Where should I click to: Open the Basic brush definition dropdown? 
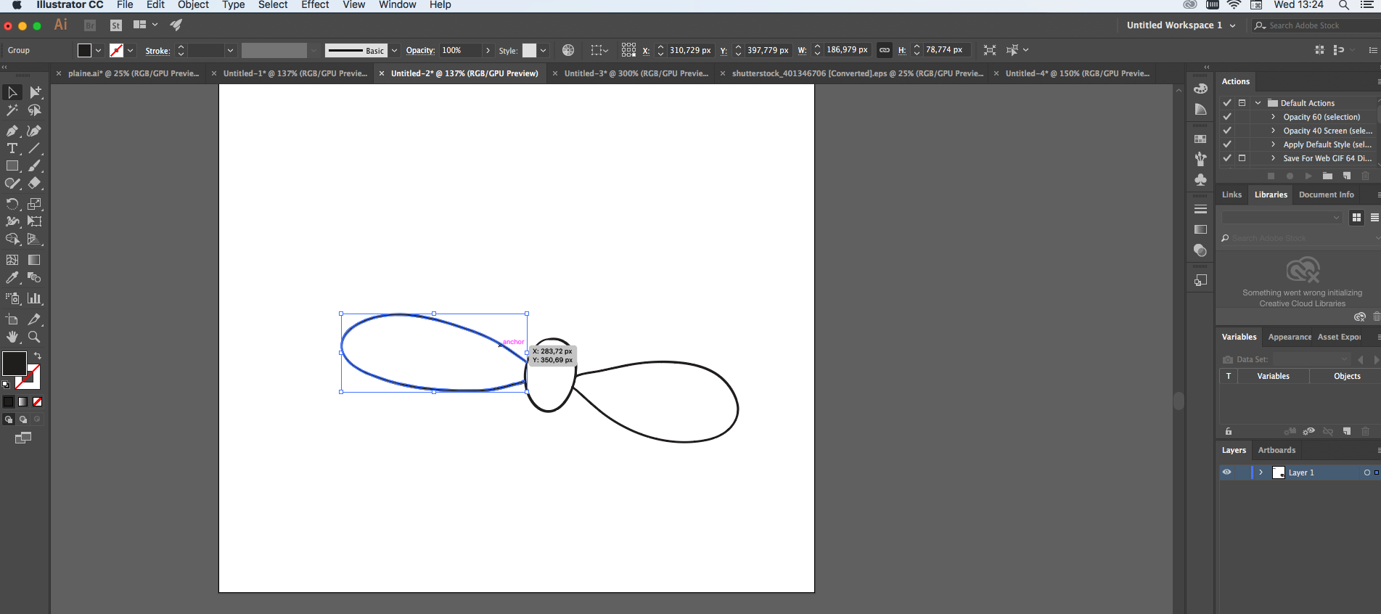click(x=394, y=50)
